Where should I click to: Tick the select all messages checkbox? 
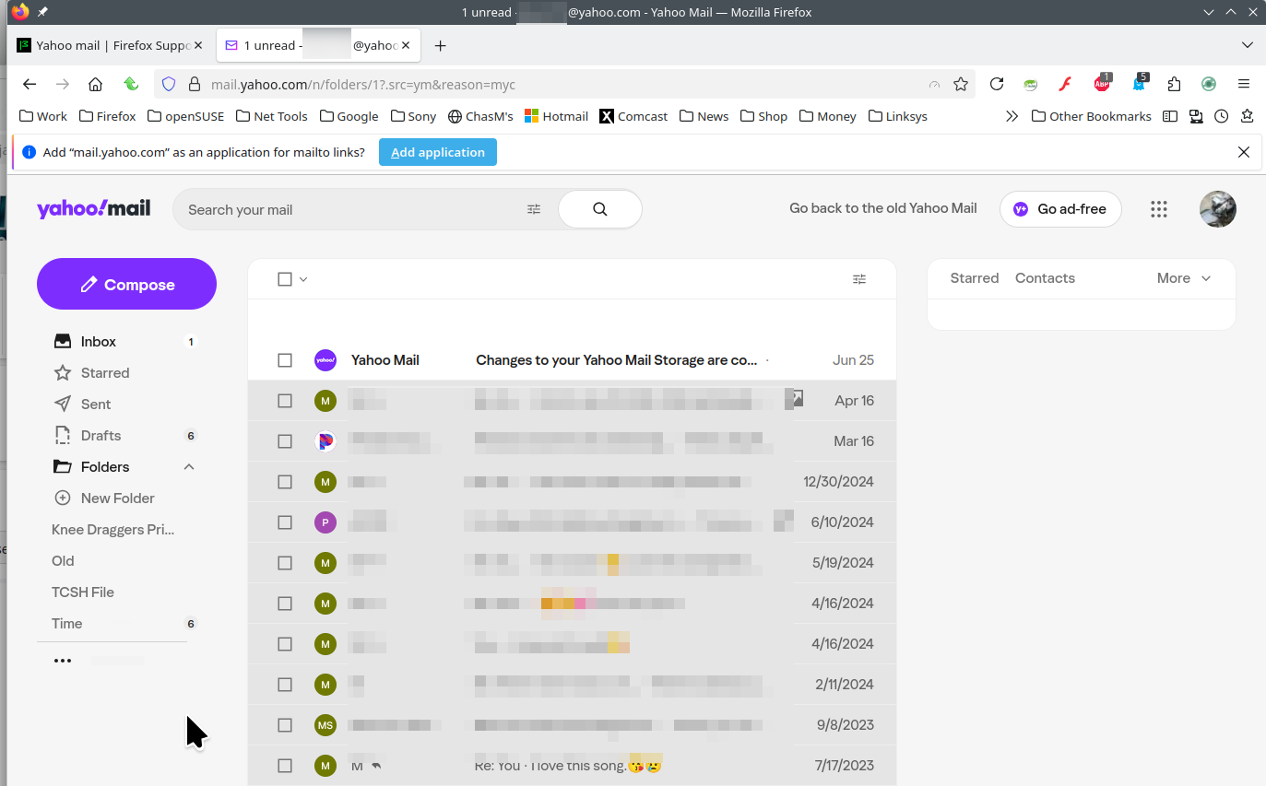[x=285, y=279]
